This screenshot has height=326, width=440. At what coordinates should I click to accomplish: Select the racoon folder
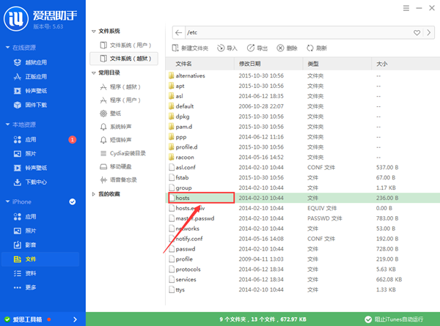[x=304, y=158]
